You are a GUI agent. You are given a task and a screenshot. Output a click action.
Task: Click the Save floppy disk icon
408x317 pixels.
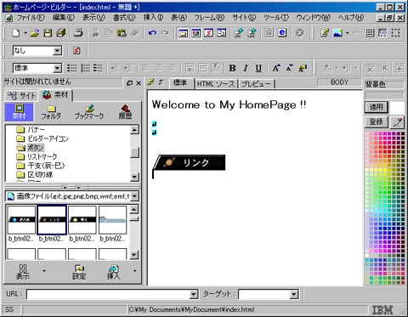pos(48,33)
